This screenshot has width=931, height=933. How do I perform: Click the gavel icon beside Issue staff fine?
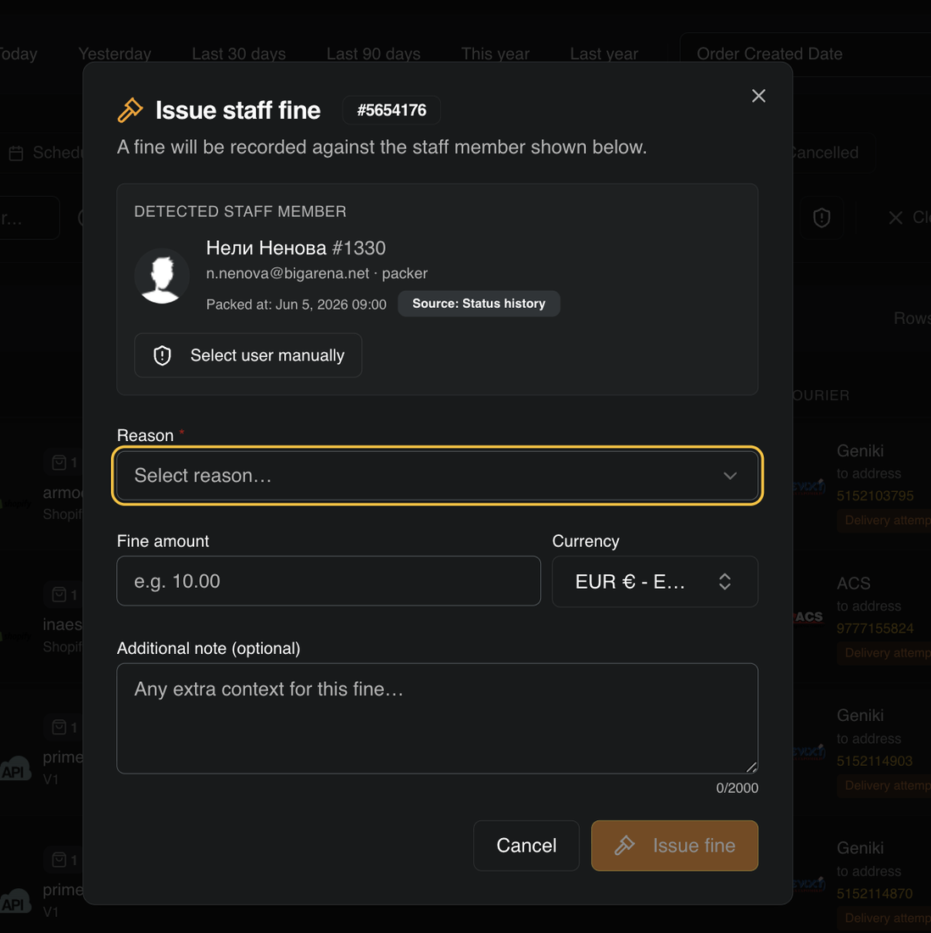131,110
